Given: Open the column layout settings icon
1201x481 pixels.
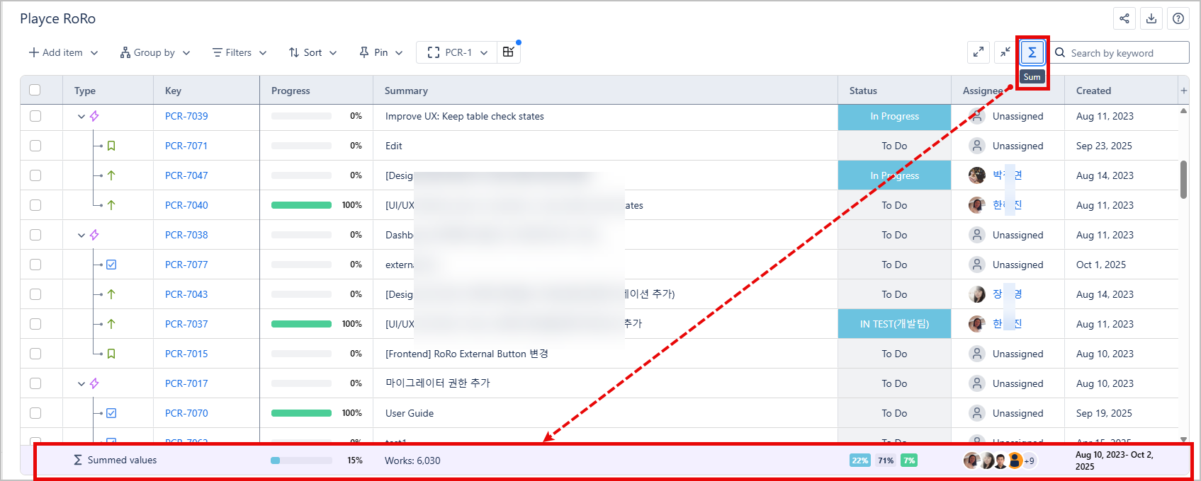Looking at the screenshot, I should tap(508, 52).
